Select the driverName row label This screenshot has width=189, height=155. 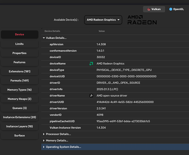click(x=57, y=96)
